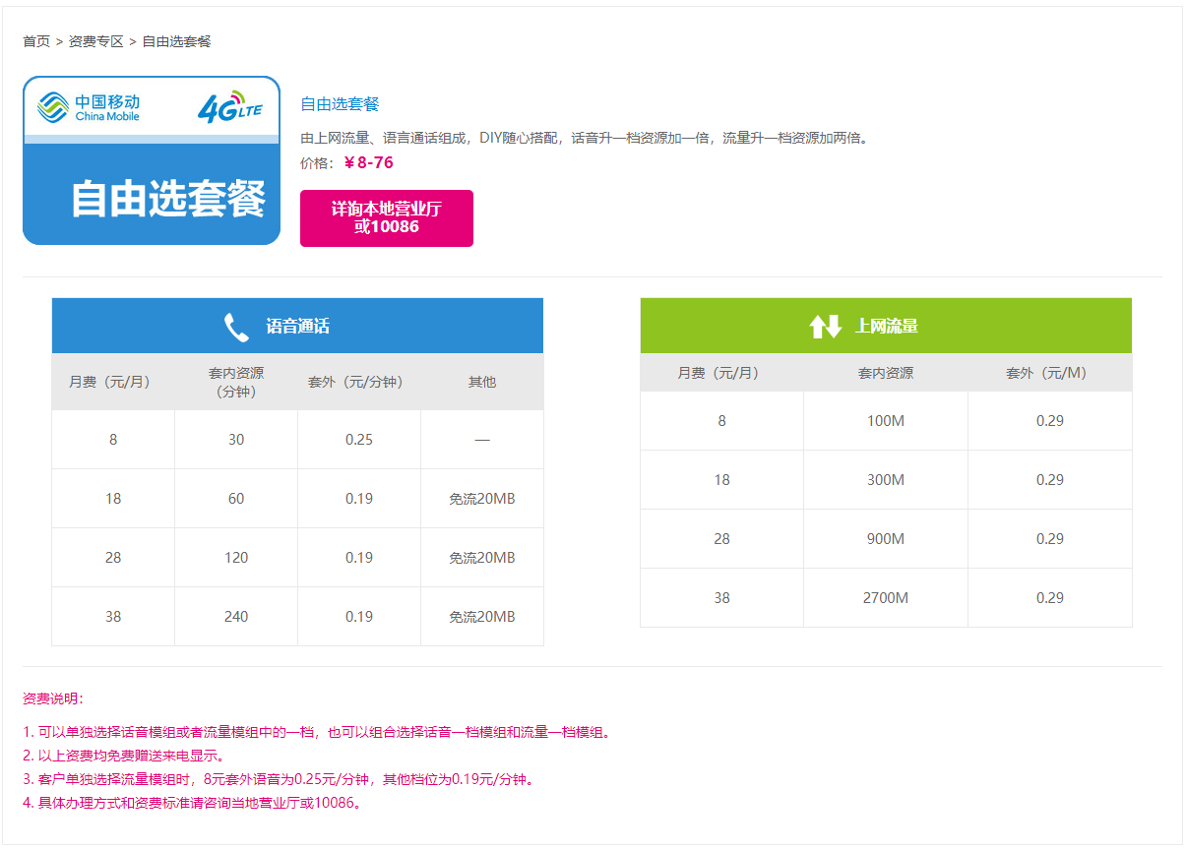Select the 100M data plan cell
Image resolution: width=1186 pixels, height=850 pixels.
886,421
